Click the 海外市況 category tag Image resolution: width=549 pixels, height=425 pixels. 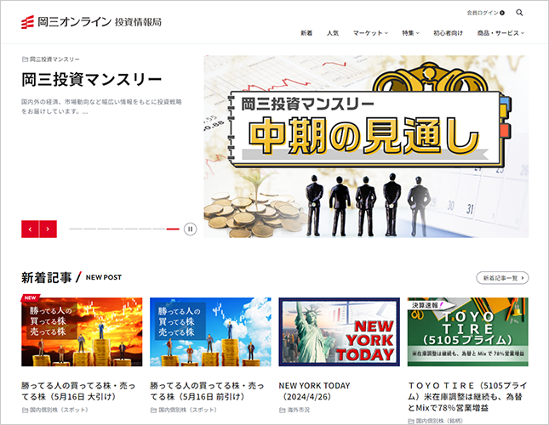295,410
